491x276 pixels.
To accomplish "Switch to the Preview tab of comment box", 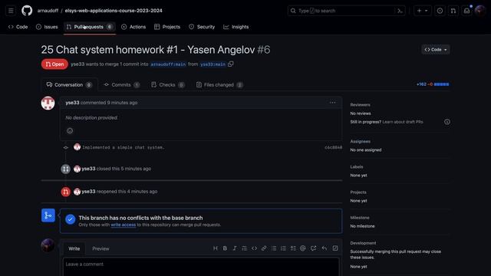I will (101, 248).
